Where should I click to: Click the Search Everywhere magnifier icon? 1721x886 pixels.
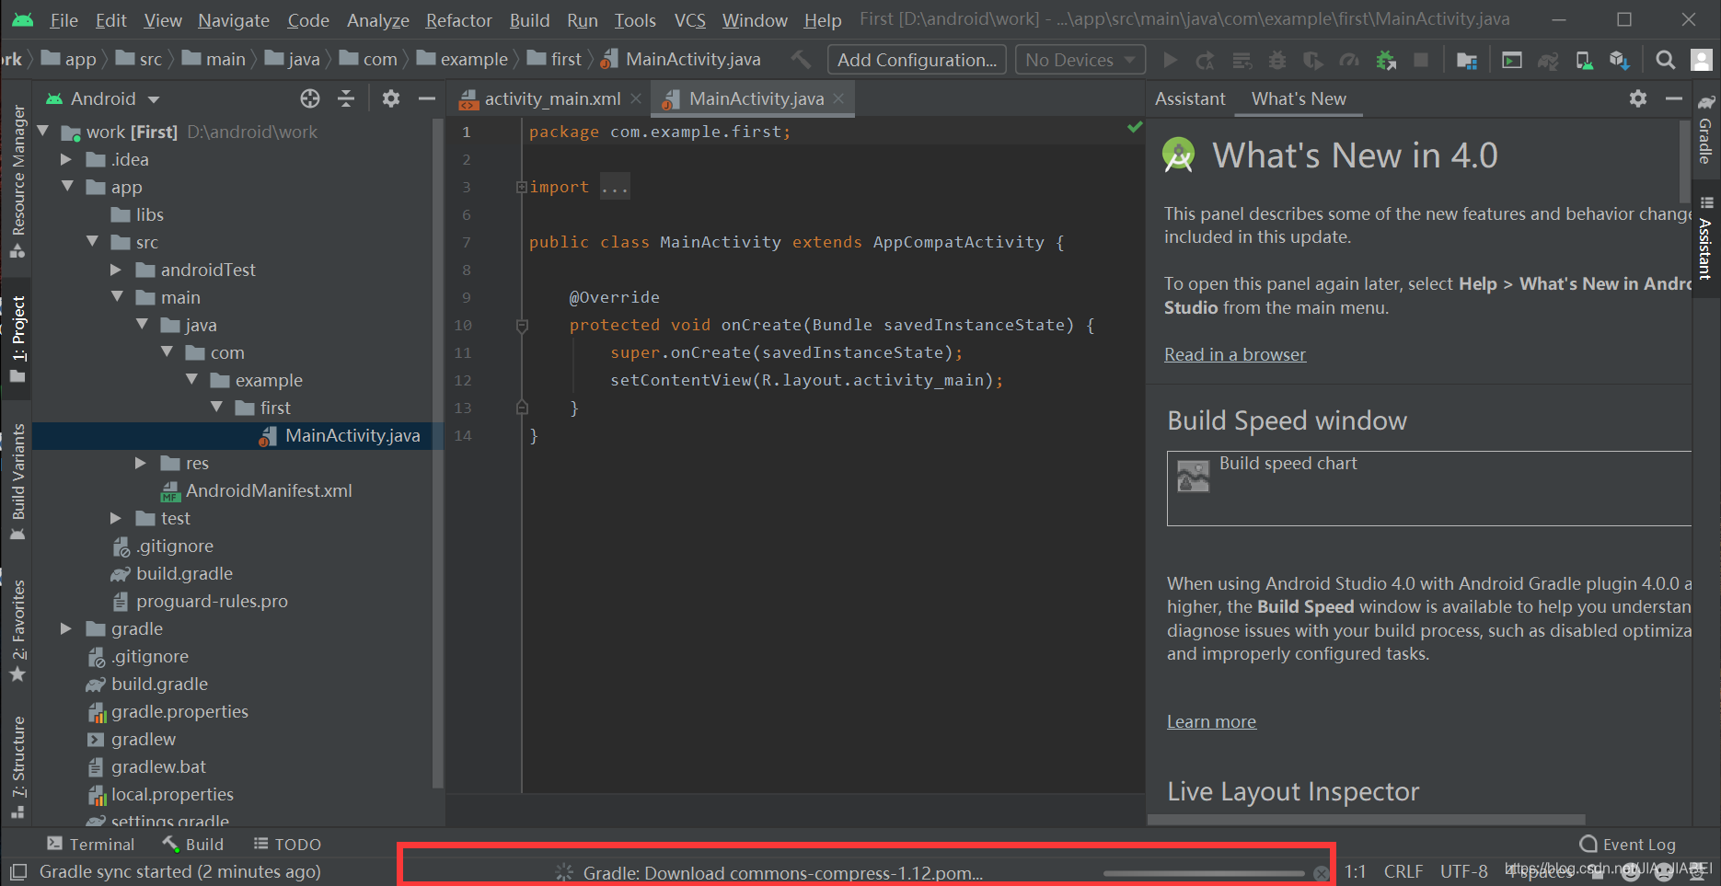[1665, 60]
